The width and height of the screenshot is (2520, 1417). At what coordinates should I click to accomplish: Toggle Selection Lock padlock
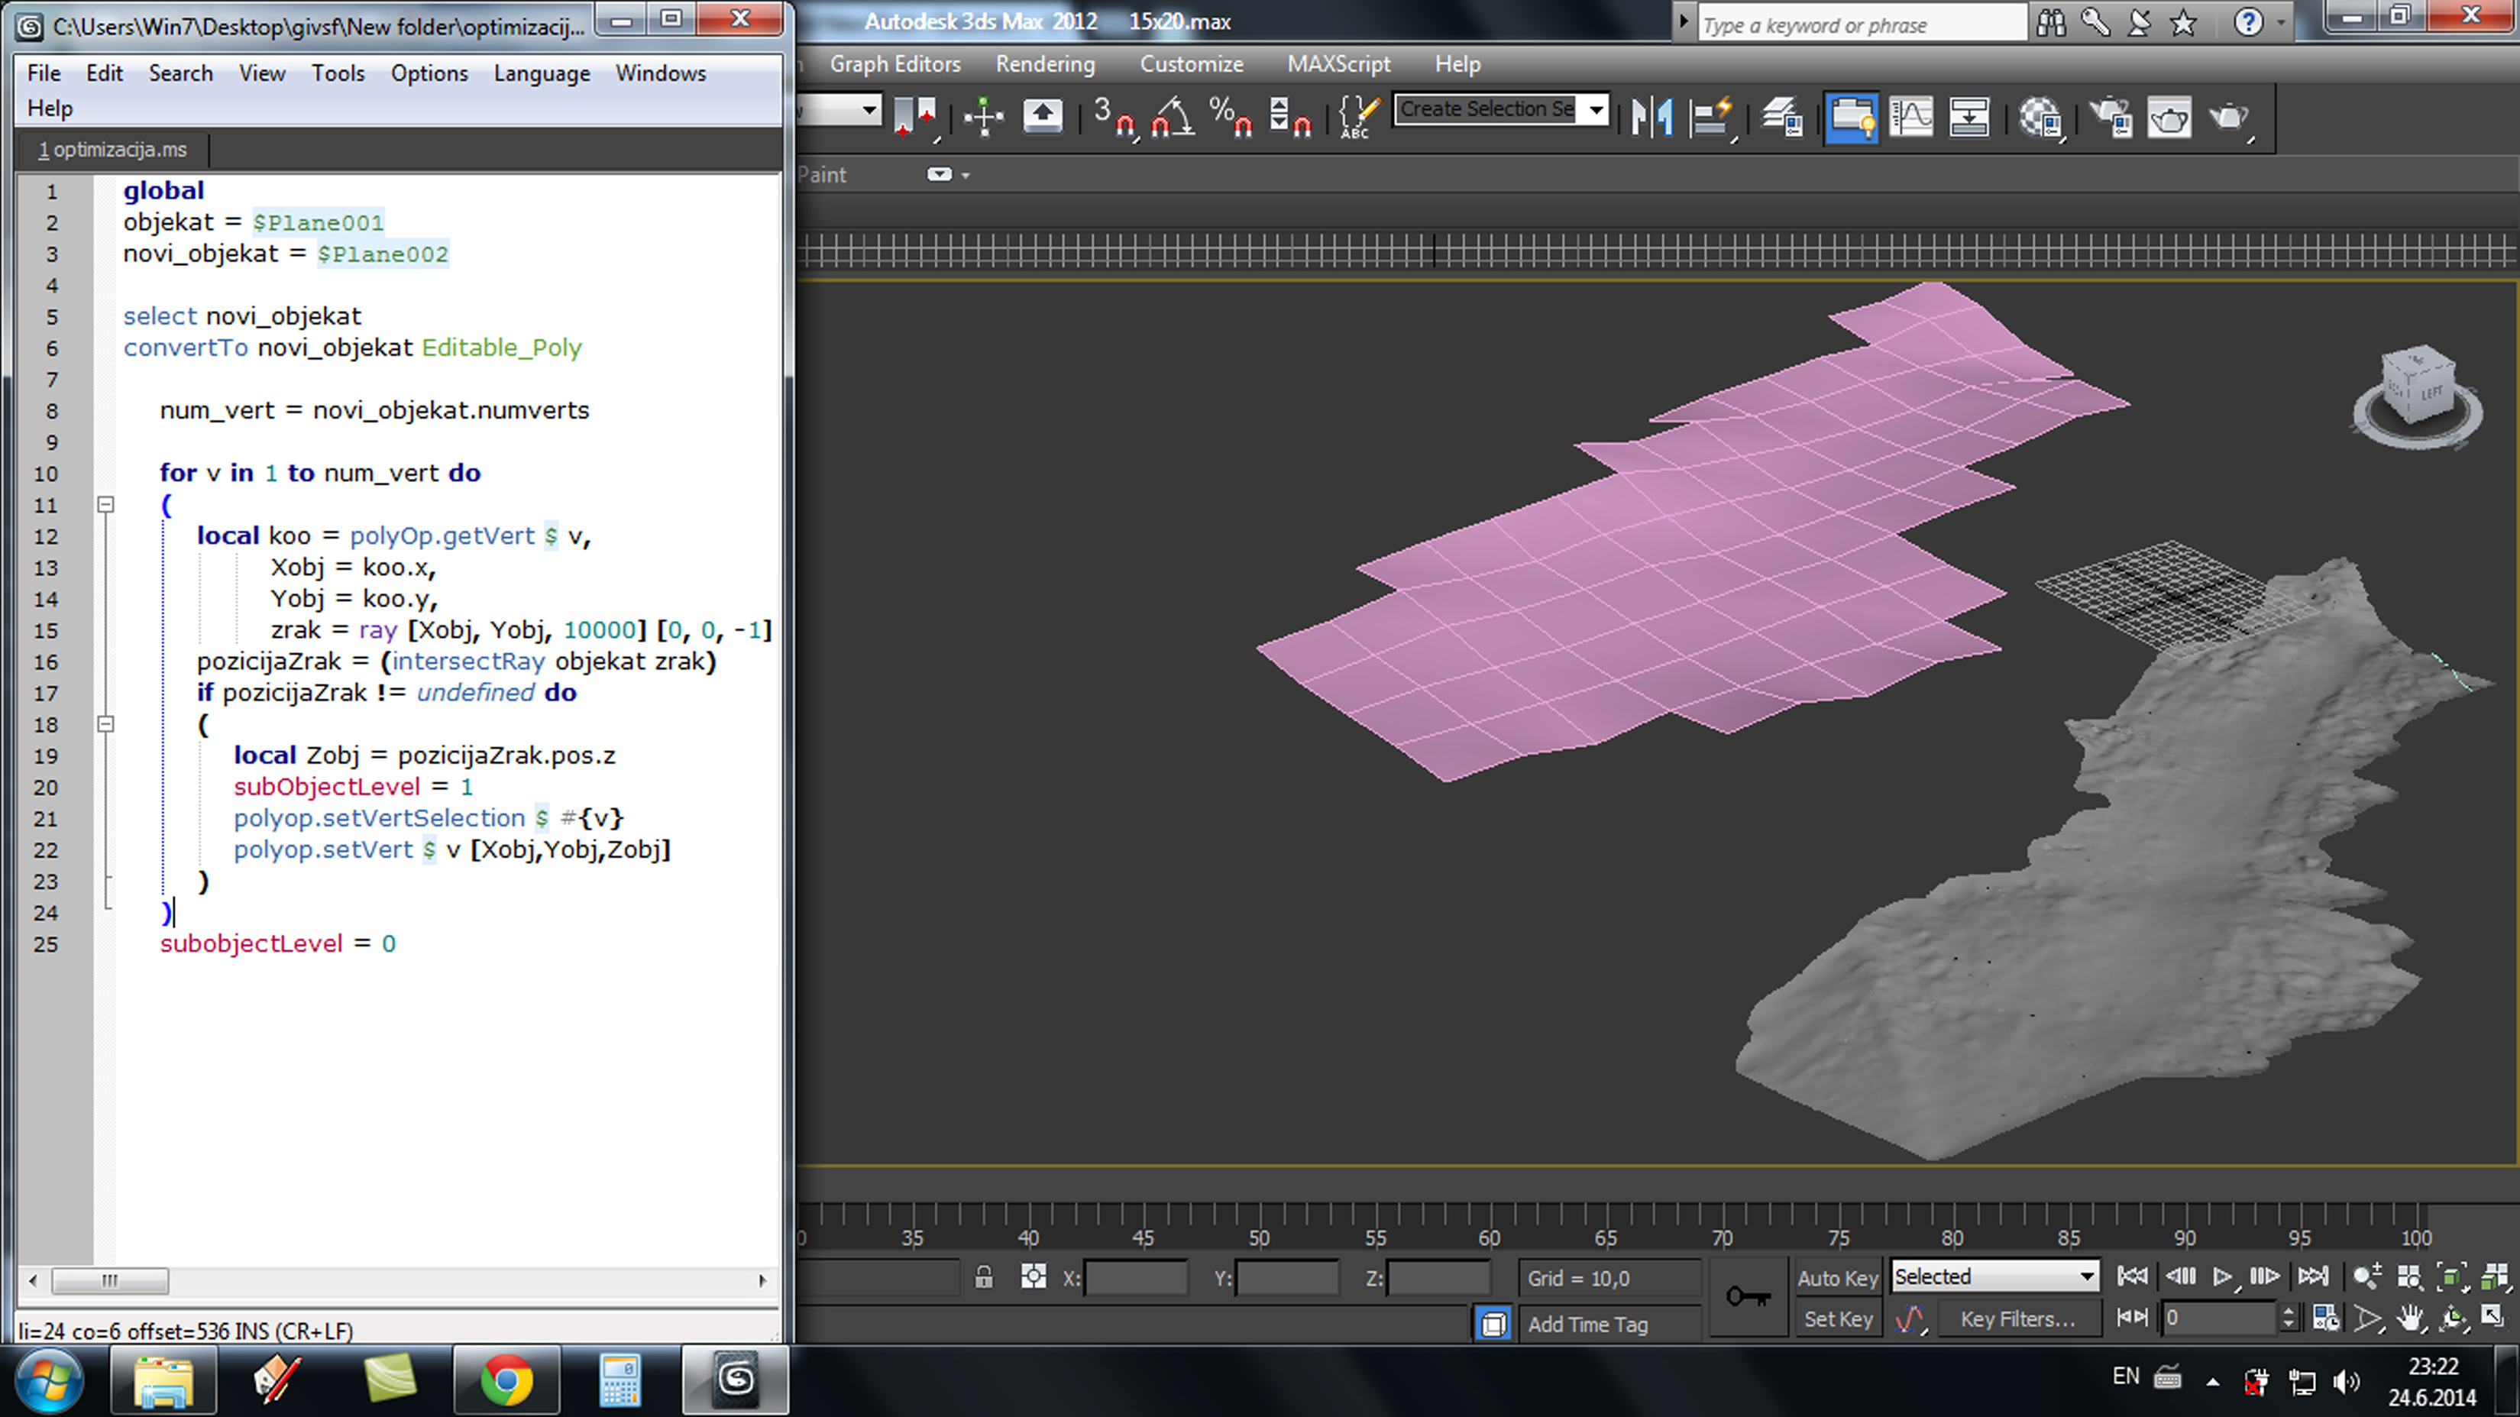pyautogui.click(x=983, y=1277)
